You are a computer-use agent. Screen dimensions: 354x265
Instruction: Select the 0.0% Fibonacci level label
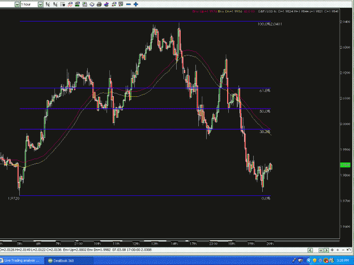[266, 198]
